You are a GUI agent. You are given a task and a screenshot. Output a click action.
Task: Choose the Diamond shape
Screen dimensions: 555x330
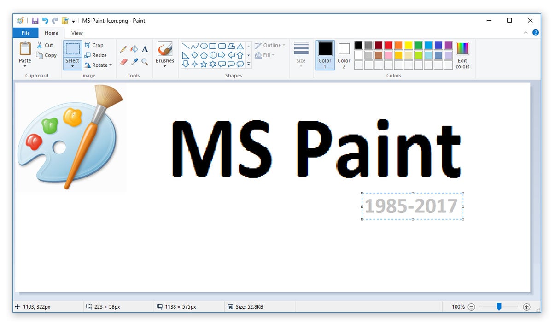point(194,55)
